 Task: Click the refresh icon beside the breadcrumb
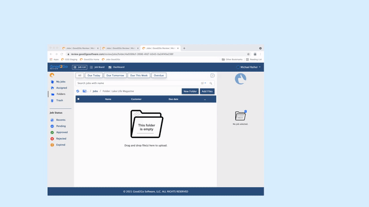click(x=78, y=91)
